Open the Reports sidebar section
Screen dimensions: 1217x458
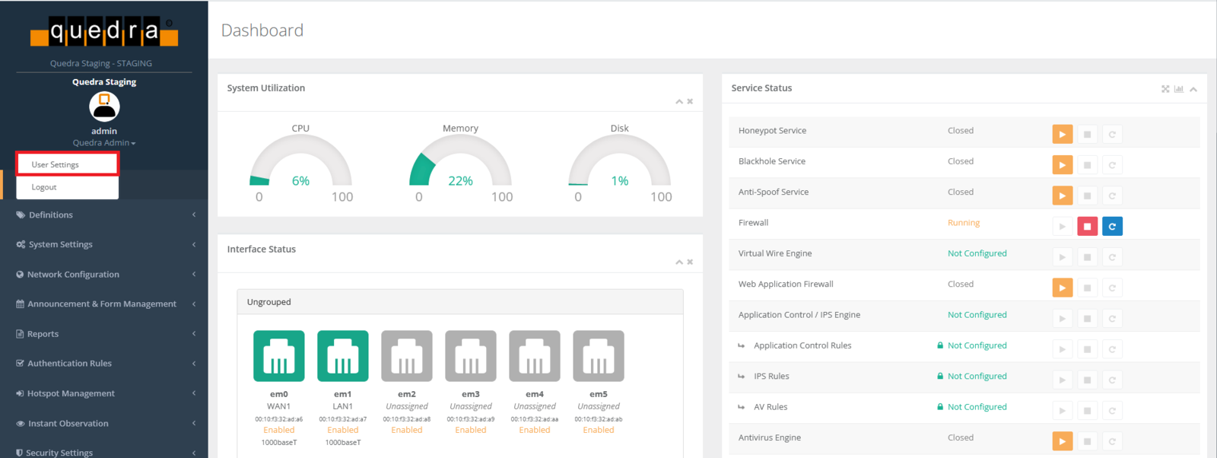point(43,334)
